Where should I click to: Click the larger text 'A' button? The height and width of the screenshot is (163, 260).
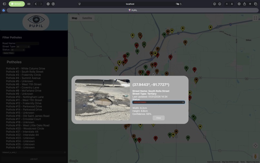(x=232, y=4)
